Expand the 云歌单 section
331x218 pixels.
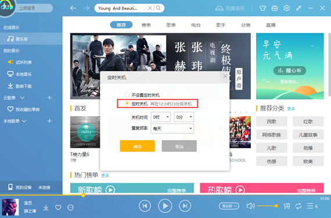point(23,98)
